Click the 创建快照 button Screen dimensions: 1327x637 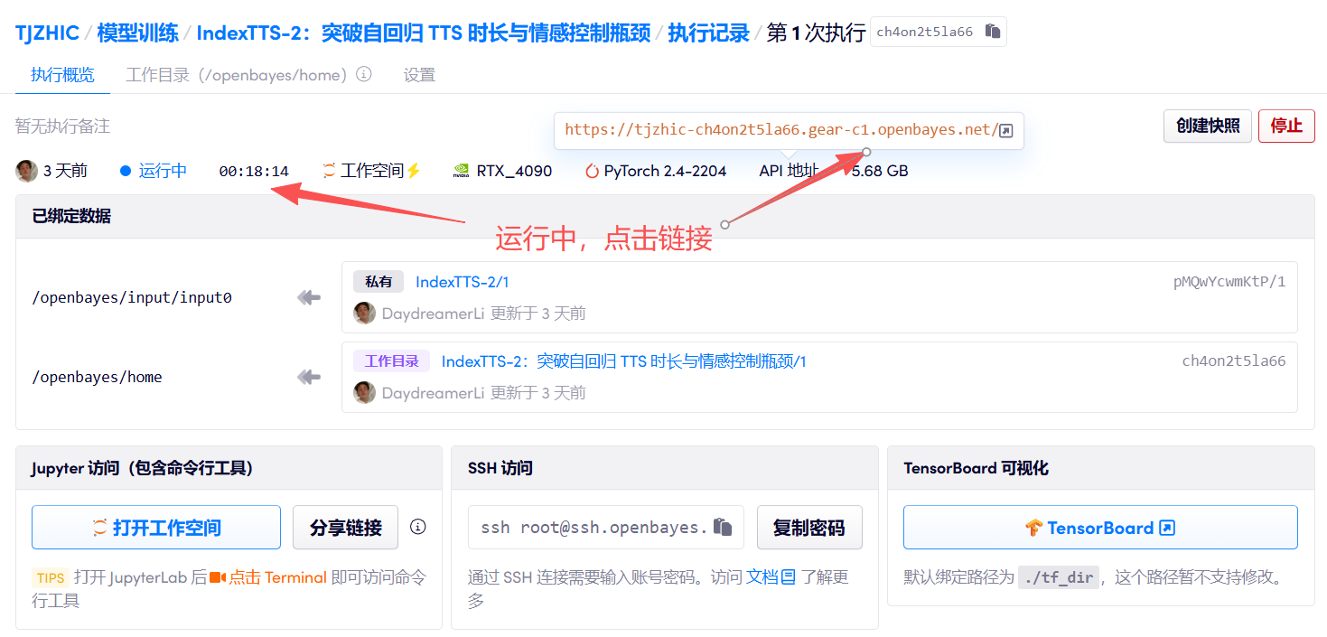(x=1207, y=126)
